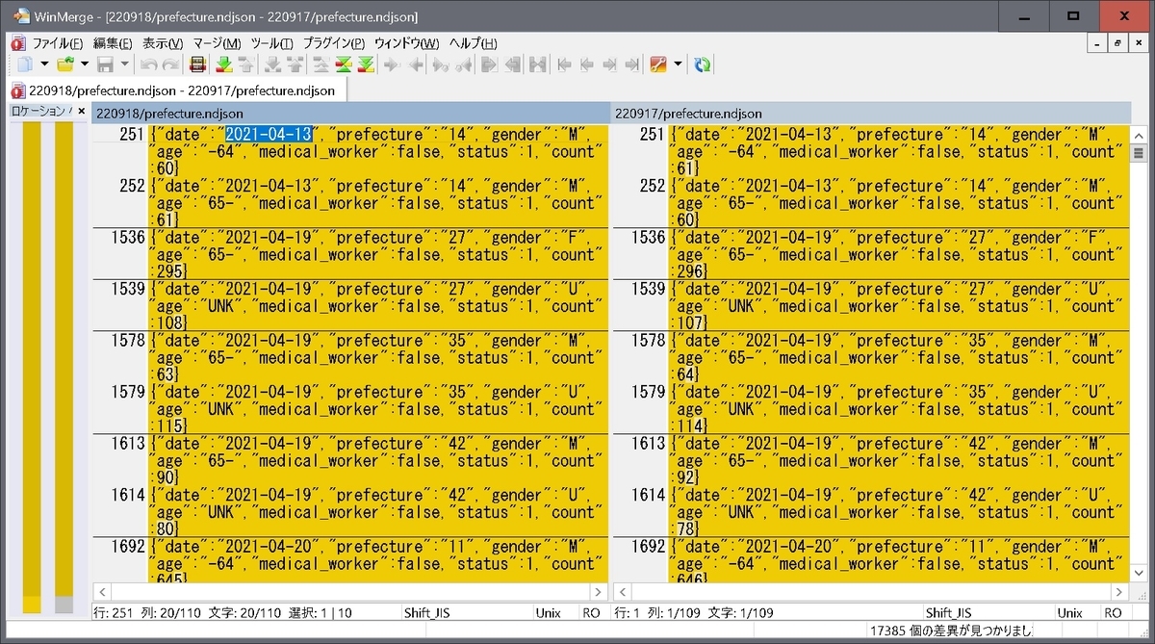This screenshot has height=644, width=1155.
Task: Click the Save floppy disk icon
Action: [105, 64]
